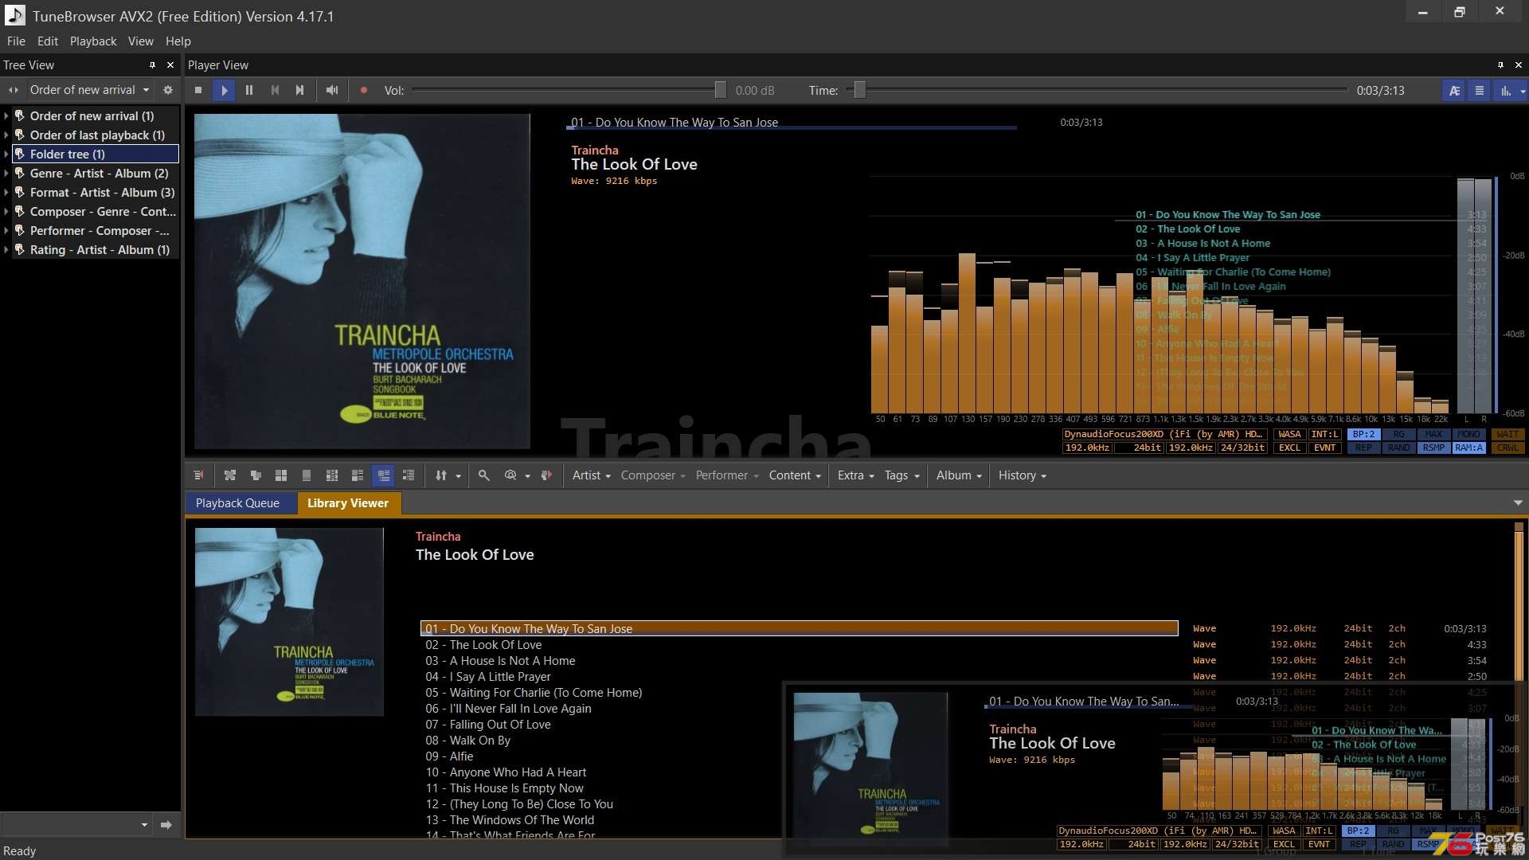This screenshot has height=860, width=1529.
Task: Click the puzzle-piece view icon in the library toolbar
Action: 230,475
